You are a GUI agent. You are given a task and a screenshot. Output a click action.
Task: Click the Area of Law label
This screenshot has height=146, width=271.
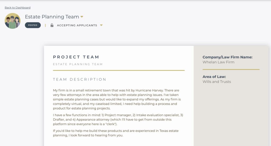(x=214, y=77)
